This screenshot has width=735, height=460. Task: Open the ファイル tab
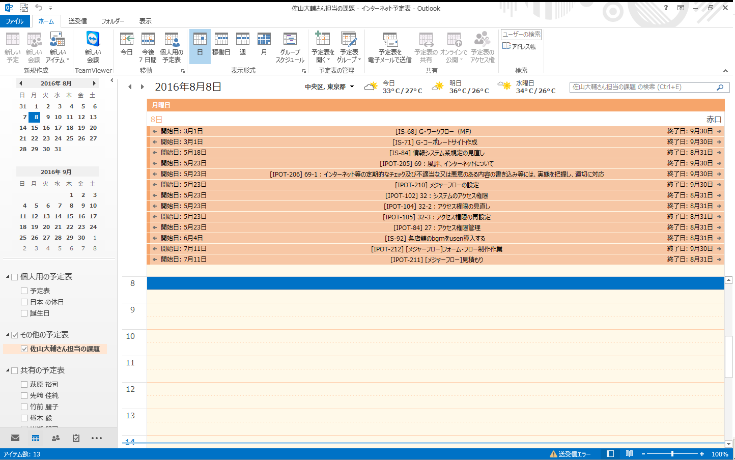15,21
